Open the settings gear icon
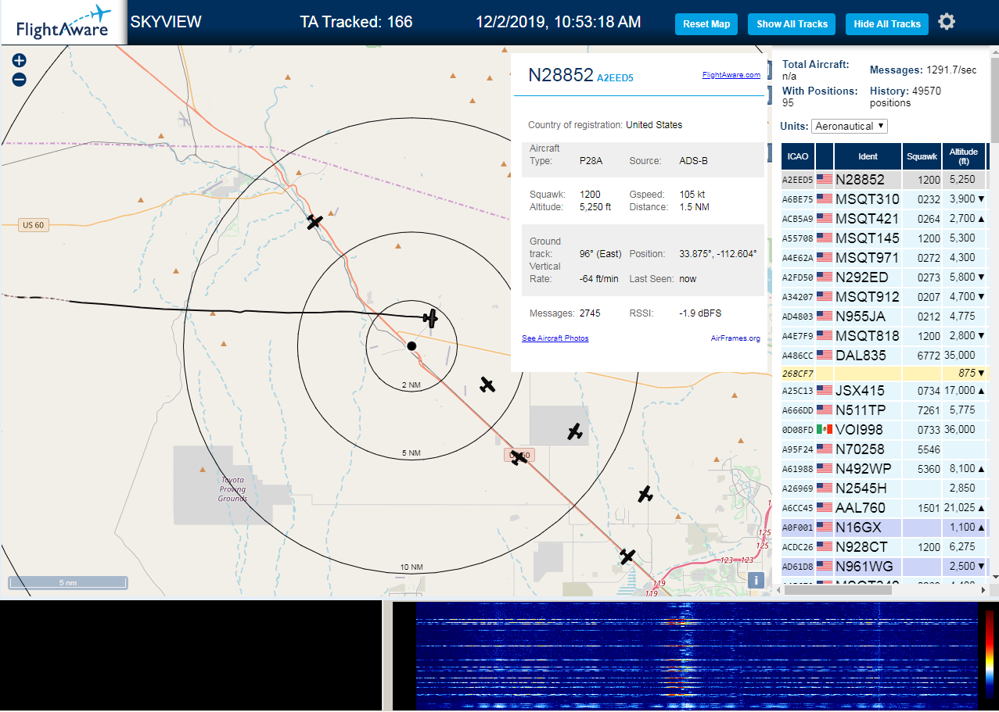999x712 pixels. pyautogui.click(x=947, y=22)
